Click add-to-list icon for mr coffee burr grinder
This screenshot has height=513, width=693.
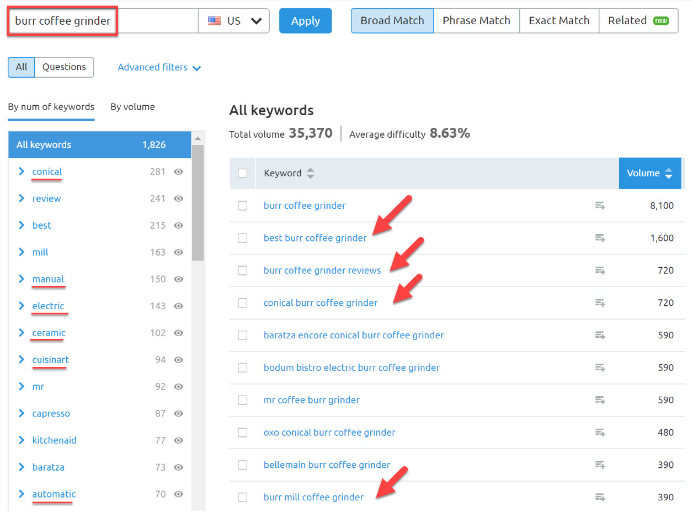coord(600,400)
